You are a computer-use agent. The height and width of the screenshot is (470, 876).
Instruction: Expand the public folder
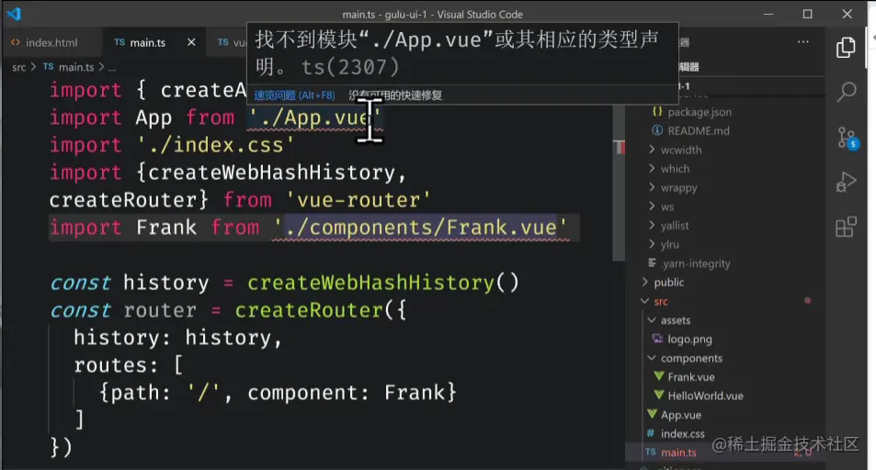click(x=669, y=283)
